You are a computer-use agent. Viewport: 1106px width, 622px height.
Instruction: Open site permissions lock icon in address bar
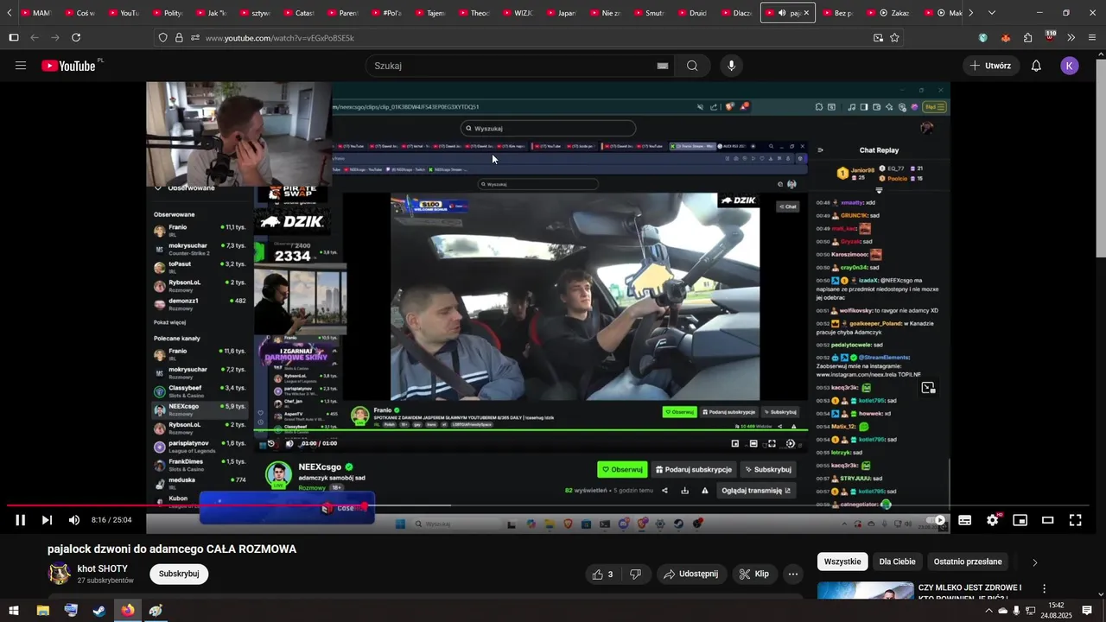point(179,38)
